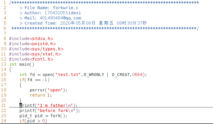Viewport: 213px width, 124px height.
Task: Click the perror("open") statement
Action: [x=49, y=90]
